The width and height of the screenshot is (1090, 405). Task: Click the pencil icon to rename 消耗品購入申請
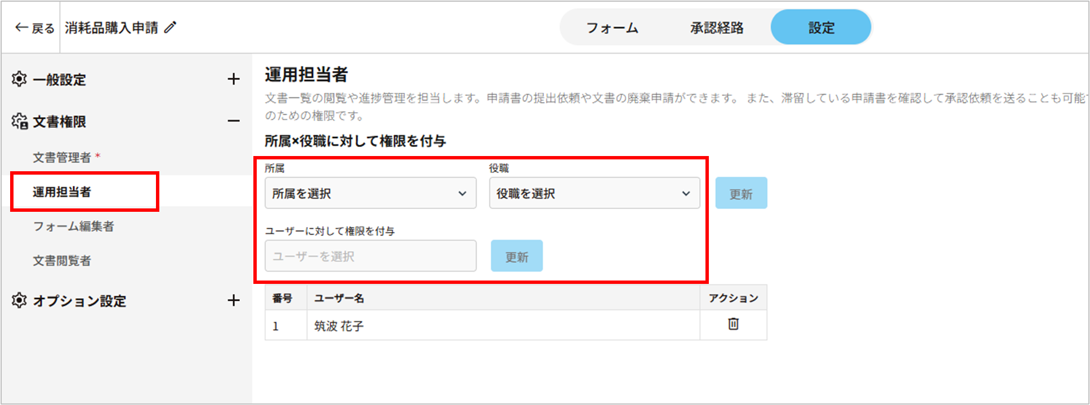pyautogui.click(x=170, y=28)
